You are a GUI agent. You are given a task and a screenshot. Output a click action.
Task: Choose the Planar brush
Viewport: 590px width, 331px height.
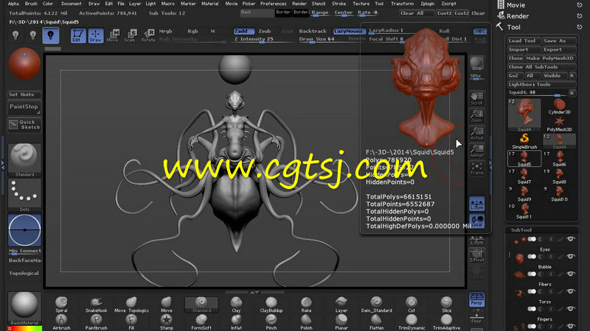[x=341, y=322]
